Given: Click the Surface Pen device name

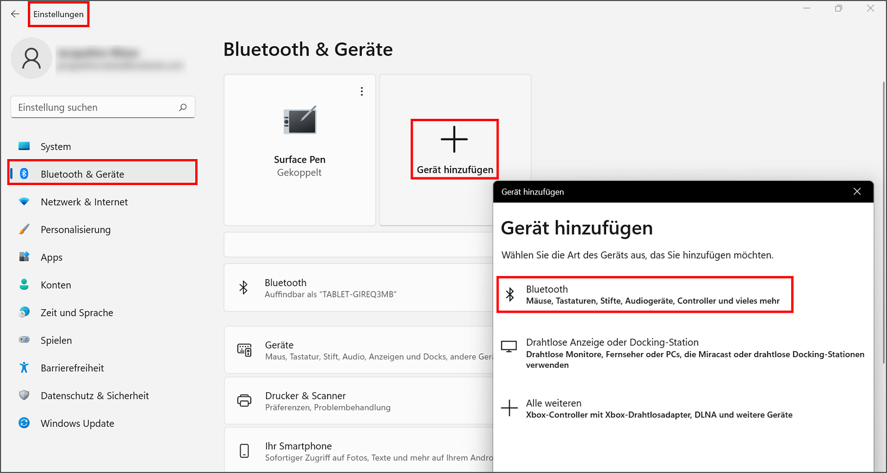Looking at the screenshot, I should (x=300, y=160).
